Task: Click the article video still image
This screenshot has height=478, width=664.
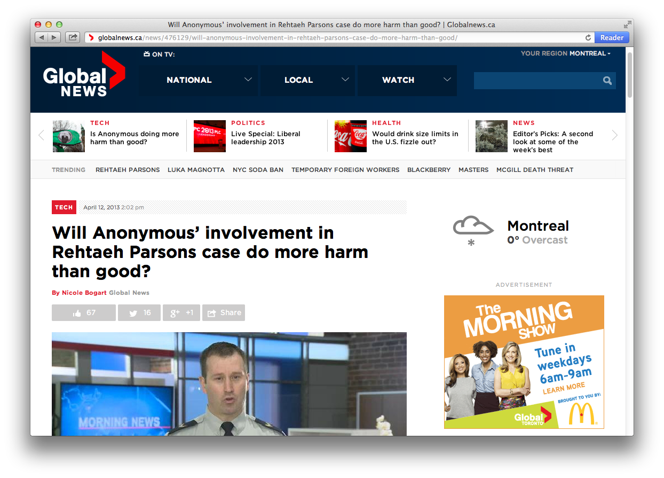Action: coord(229,384)
